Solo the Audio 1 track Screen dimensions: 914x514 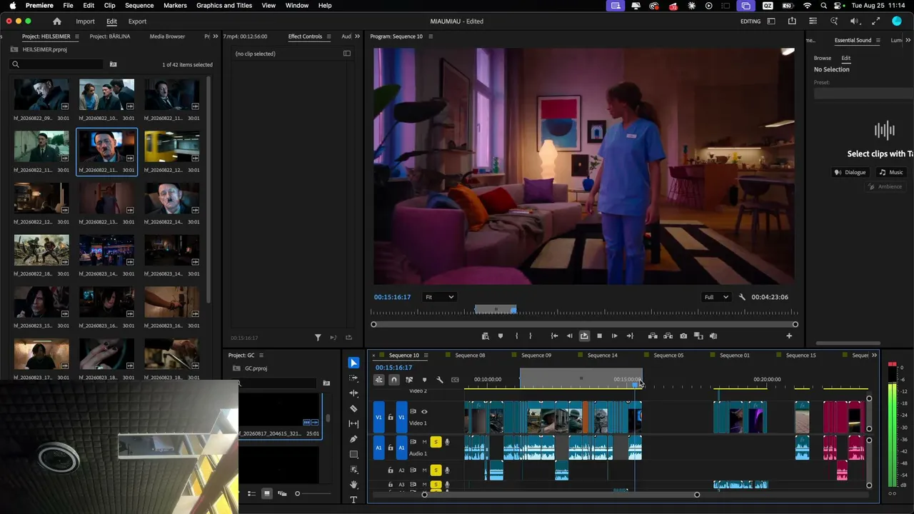point(436,442)
